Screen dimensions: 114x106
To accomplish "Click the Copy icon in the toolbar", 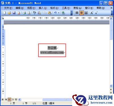I will [x=45, y=13].
